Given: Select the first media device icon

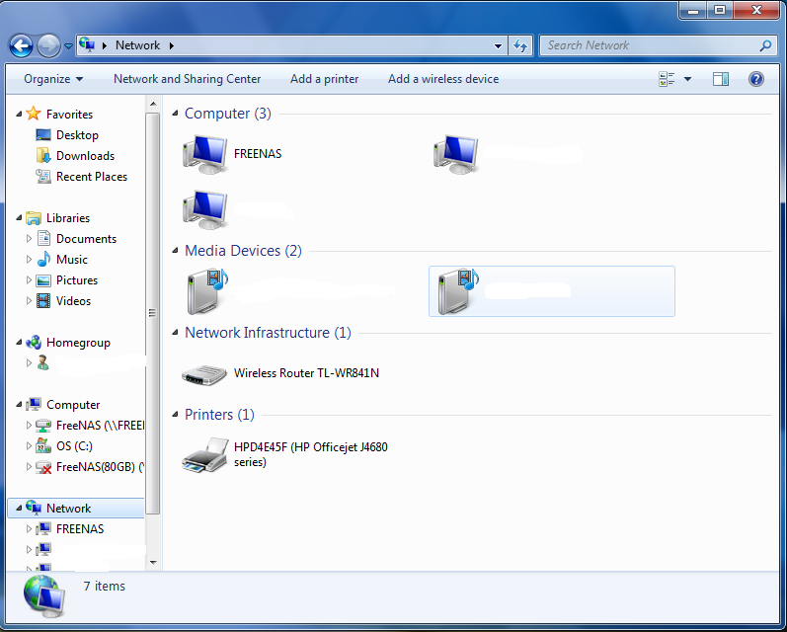Looking at the screenshot, I should click(206, 291).
